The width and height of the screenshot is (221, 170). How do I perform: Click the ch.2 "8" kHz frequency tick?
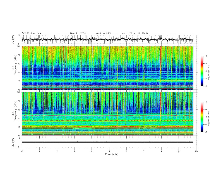click(20, 101)
